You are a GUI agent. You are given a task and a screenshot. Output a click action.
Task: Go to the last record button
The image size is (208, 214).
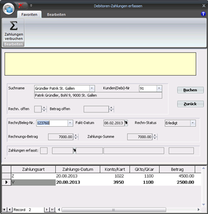pyautogui.click(x=52, y=210)
